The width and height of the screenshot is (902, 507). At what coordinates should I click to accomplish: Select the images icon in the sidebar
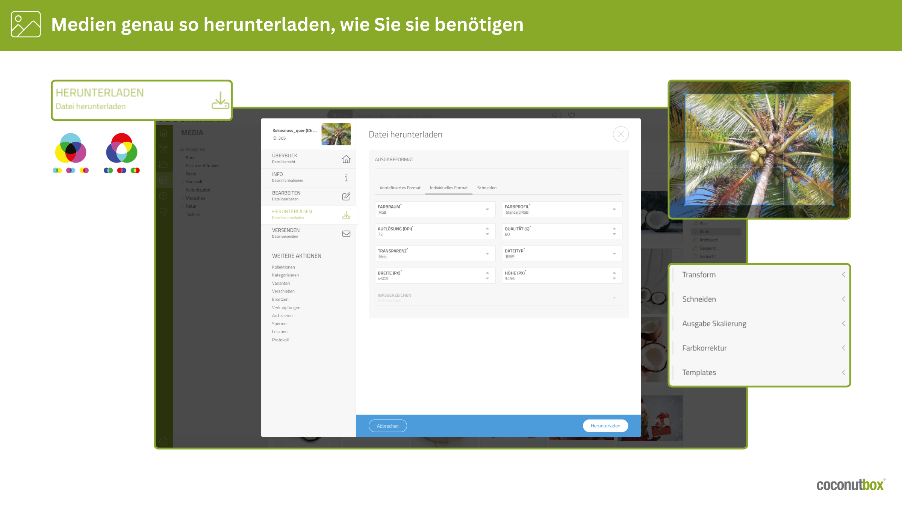click(x=163, y=180)
